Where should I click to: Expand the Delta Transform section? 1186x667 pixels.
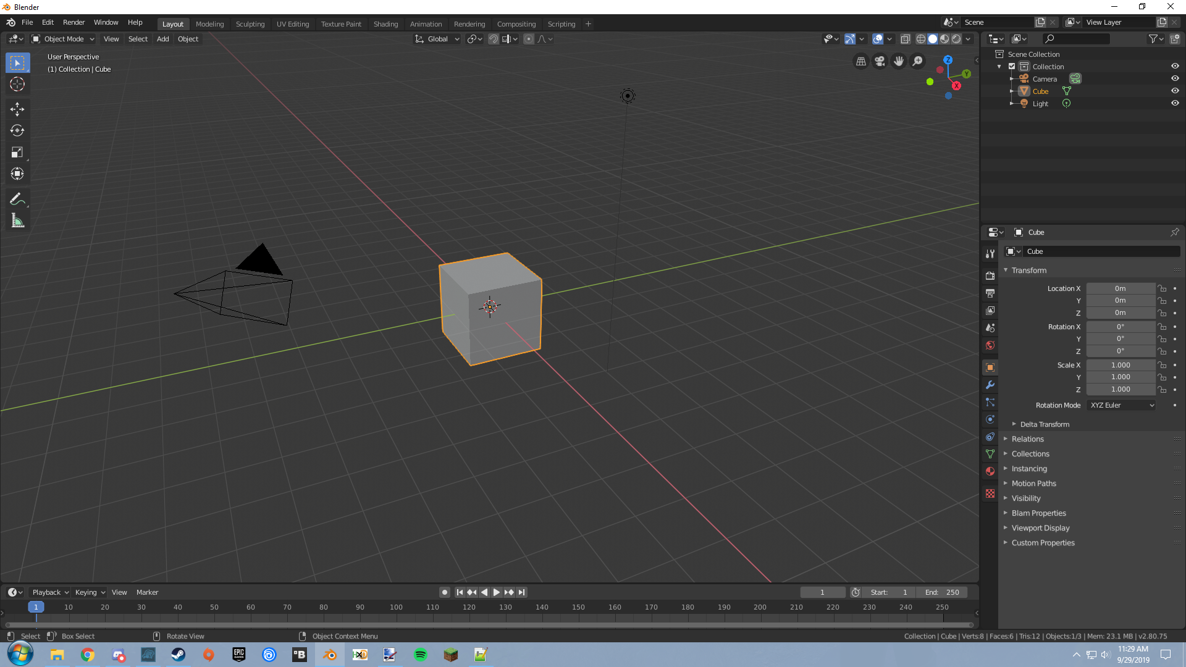click(x=1044, y=424)
